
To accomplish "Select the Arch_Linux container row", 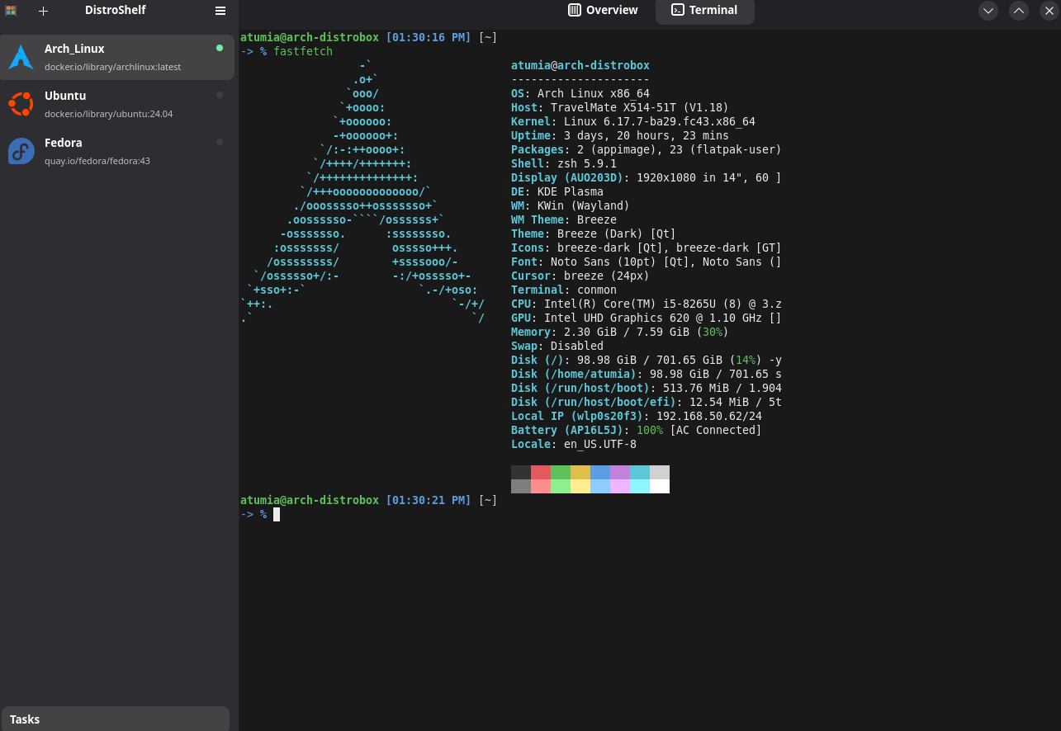I will click(116, 57).
